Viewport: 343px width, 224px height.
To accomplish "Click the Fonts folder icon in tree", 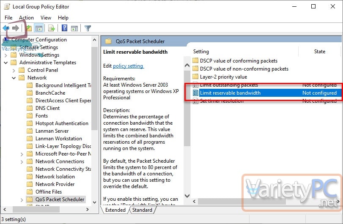I will click(30, 116).
